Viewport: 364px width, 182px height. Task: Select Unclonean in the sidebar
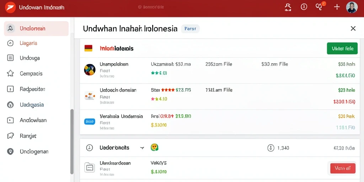[x=36, y=28]
